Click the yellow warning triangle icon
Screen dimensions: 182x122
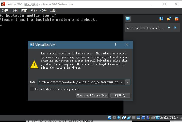coord(34,64)
